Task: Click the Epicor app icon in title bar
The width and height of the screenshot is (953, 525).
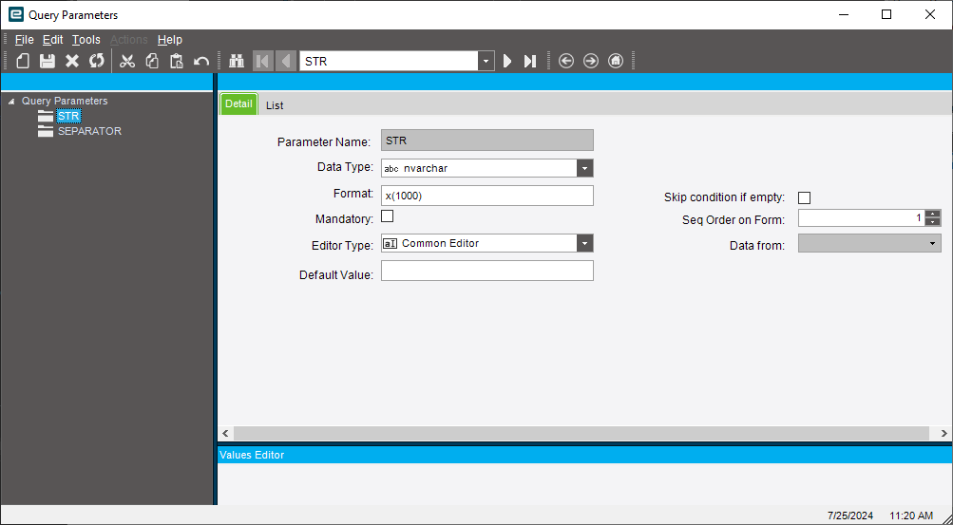Action: pos(17,14)
